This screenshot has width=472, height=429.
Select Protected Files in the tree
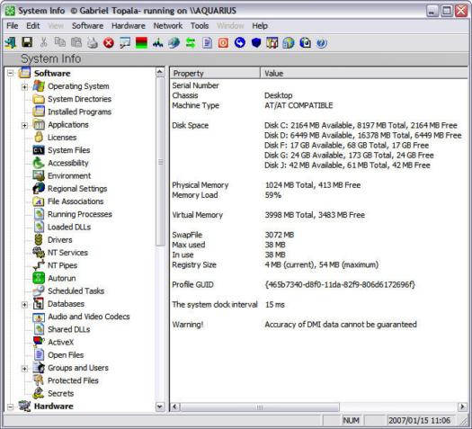coord(73,380)
